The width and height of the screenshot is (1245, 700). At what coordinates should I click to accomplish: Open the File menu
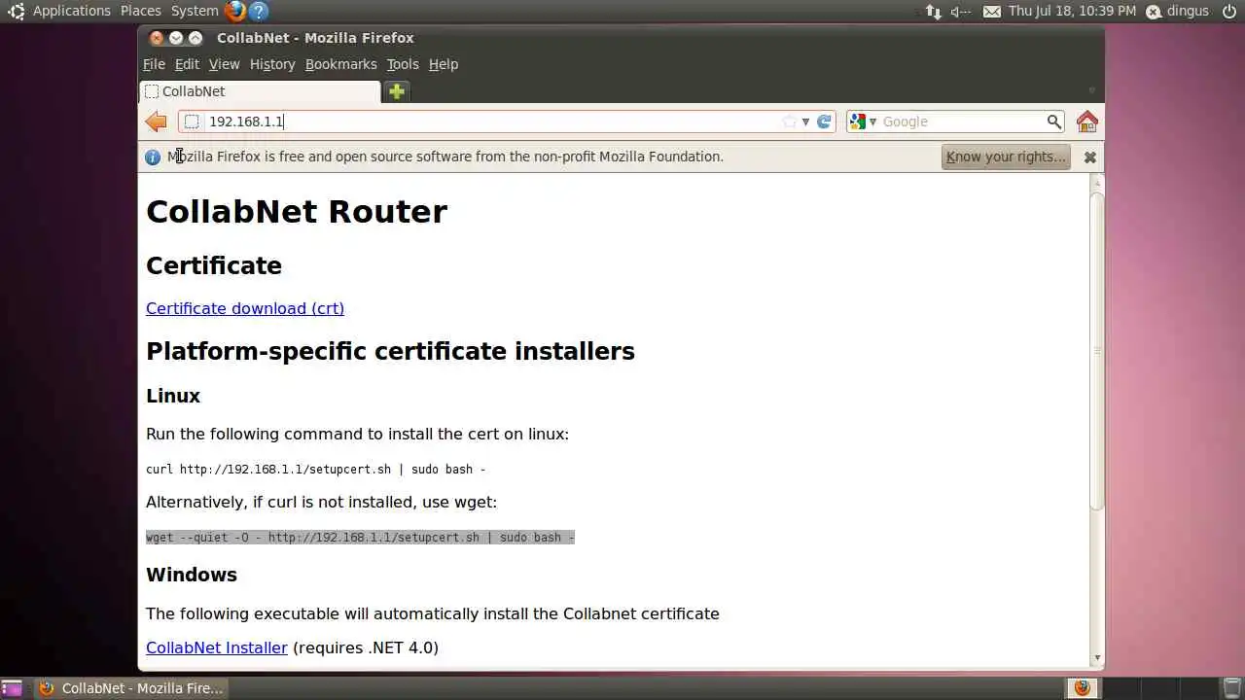pos(154,64)
